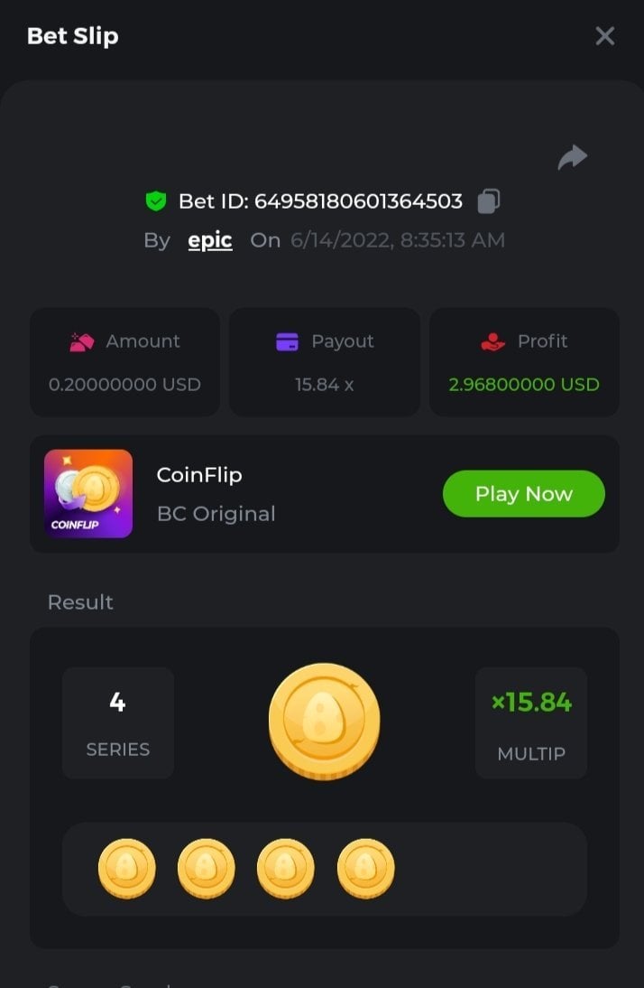
Task: Select the first coin in the series row
Action: 126,868
